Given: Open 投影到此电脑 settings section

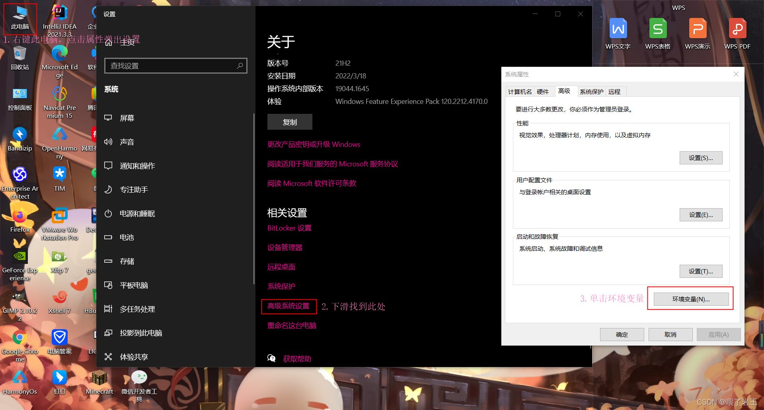Looking at the screenshot, I should point(175,333).
